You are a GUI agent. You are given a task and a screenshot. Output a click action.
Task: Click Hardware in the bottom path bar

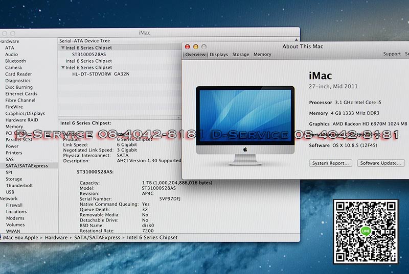(56, 238)
